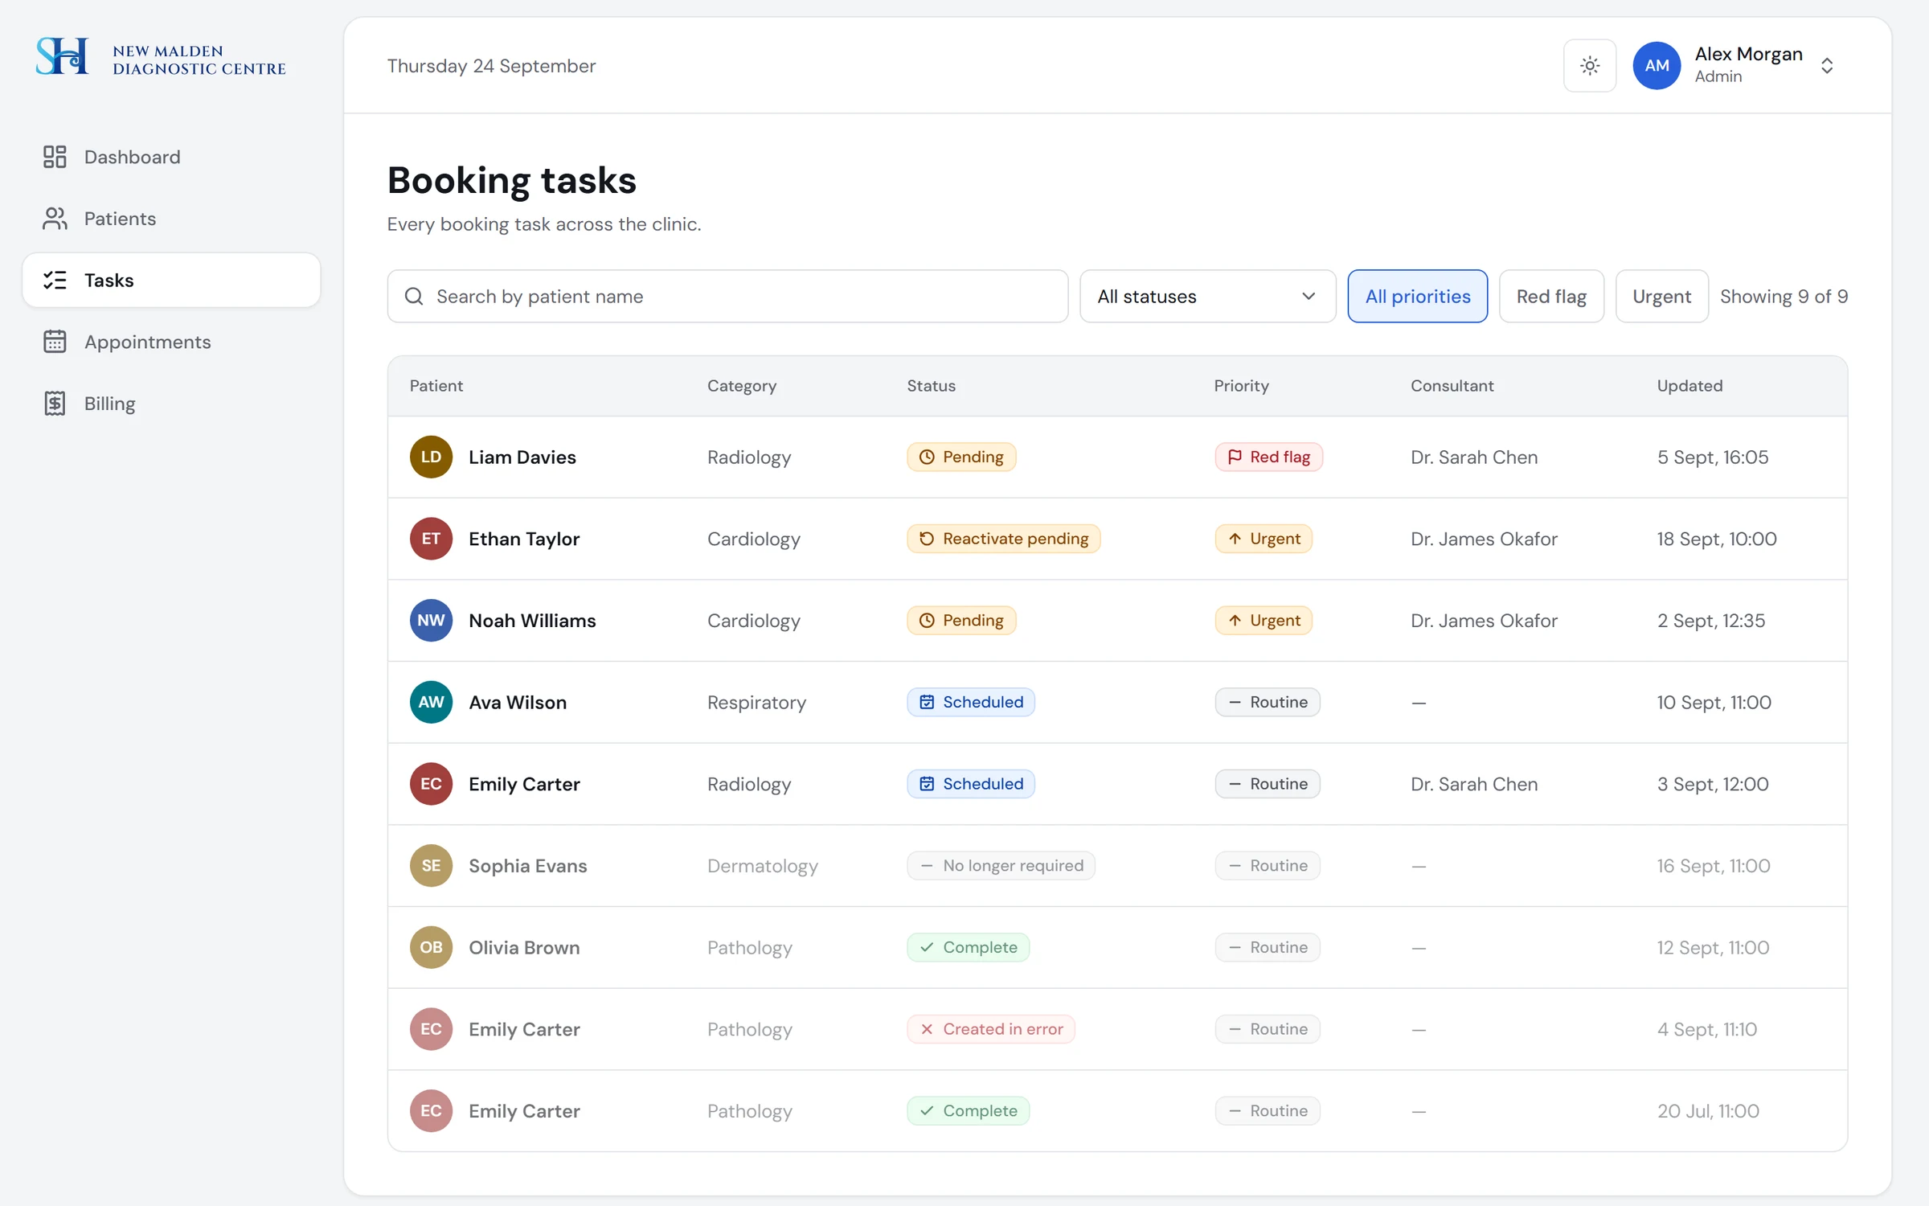Focus the Search by patient name field
The width and height of the screenshot is (1929, 1206).
coord(727,297)
